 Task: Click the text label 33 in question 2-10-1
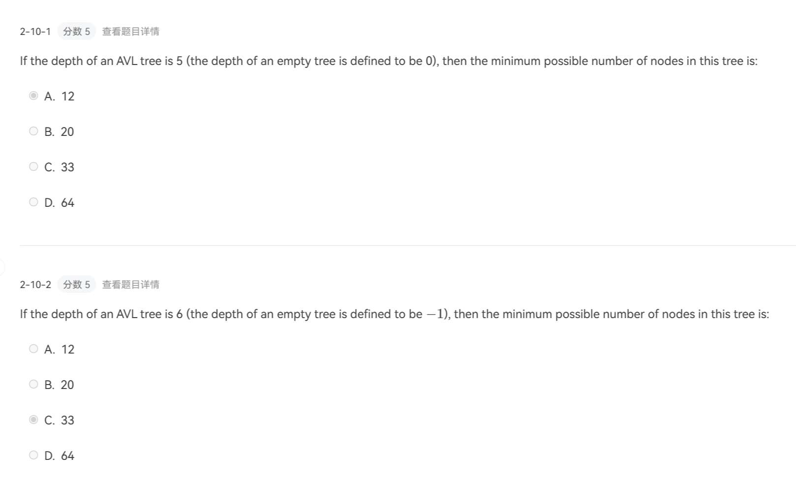pos(67,167)
